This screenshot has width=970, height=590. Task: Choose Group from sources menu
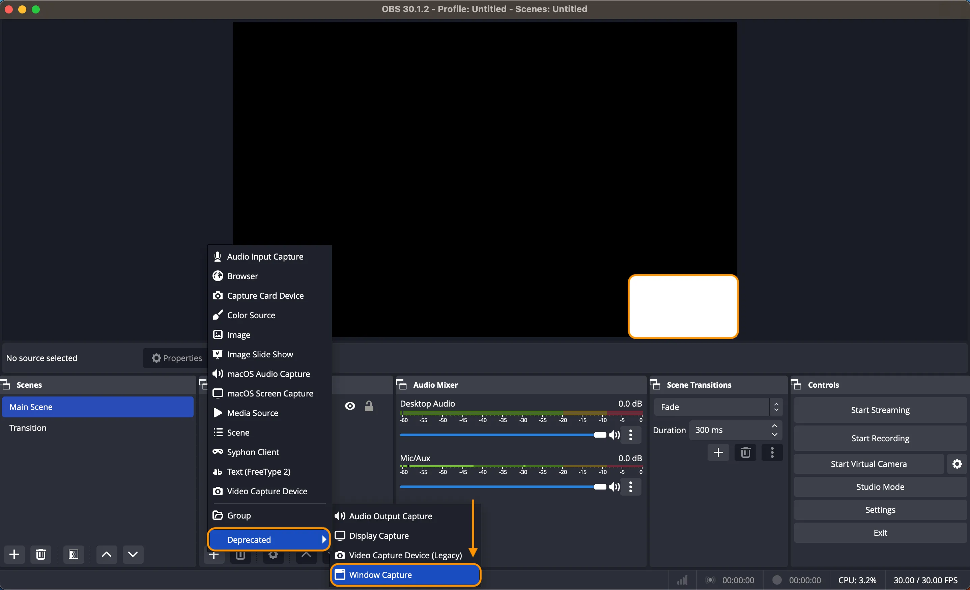(270, 515)
